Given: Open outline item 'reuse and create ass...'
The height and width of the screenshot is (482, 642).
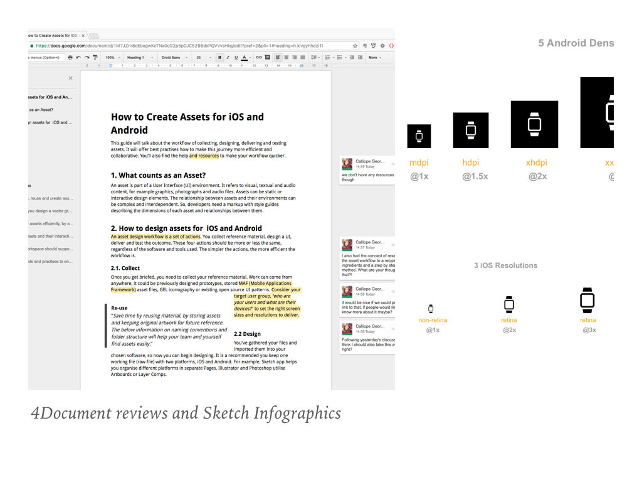Looking at the screenshot, I should [x=51, y=198].
